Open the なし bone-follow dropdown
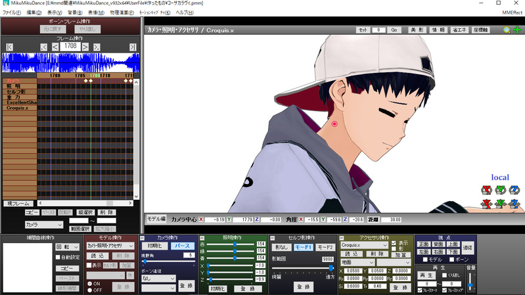Image resolution: width=525 pixels, height=295 pixels. click(x=158, y=279)
